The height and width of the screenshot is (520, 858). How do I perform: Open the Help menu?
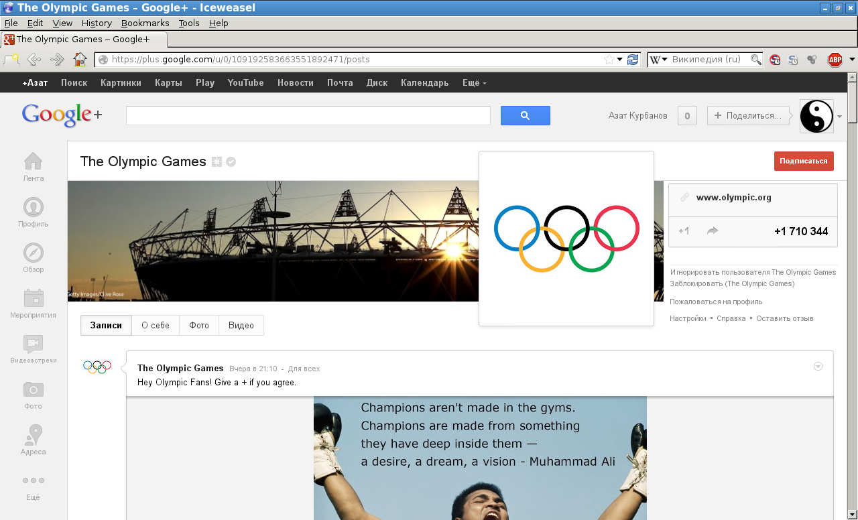(x=219, y=23)
